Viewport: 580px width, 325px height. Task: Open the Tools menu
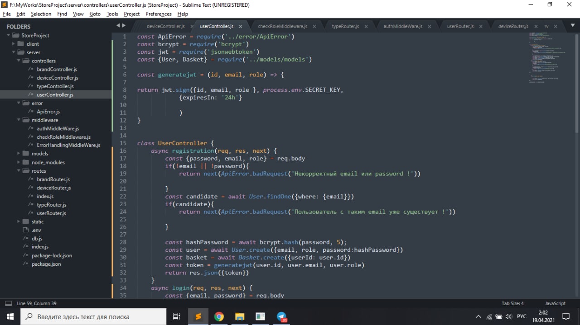(x=112, y=14)
